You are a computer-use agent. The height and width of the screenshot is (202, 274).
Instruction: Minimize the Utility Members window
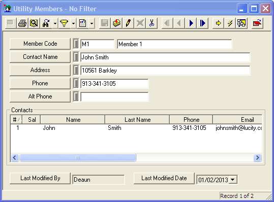[242, 8]
